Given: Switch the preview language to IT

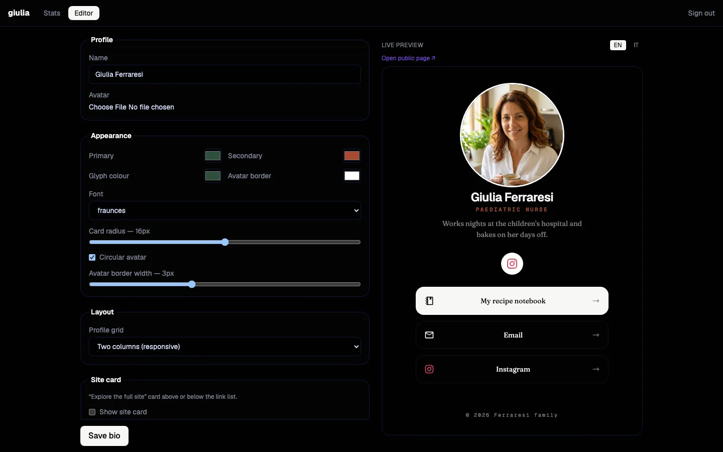Looking at the screenshot, I should [x=636, y=45].
